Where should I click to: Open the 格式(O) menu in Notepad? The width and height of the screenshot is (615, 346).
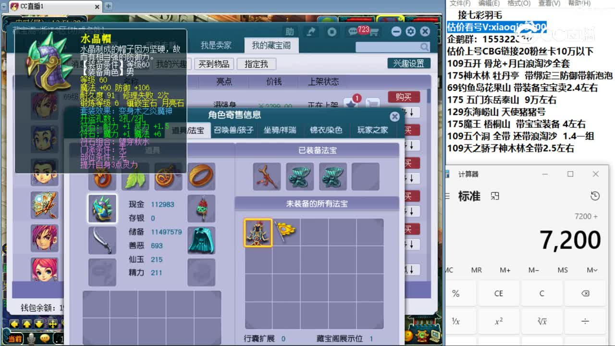(x=518, y=3)
